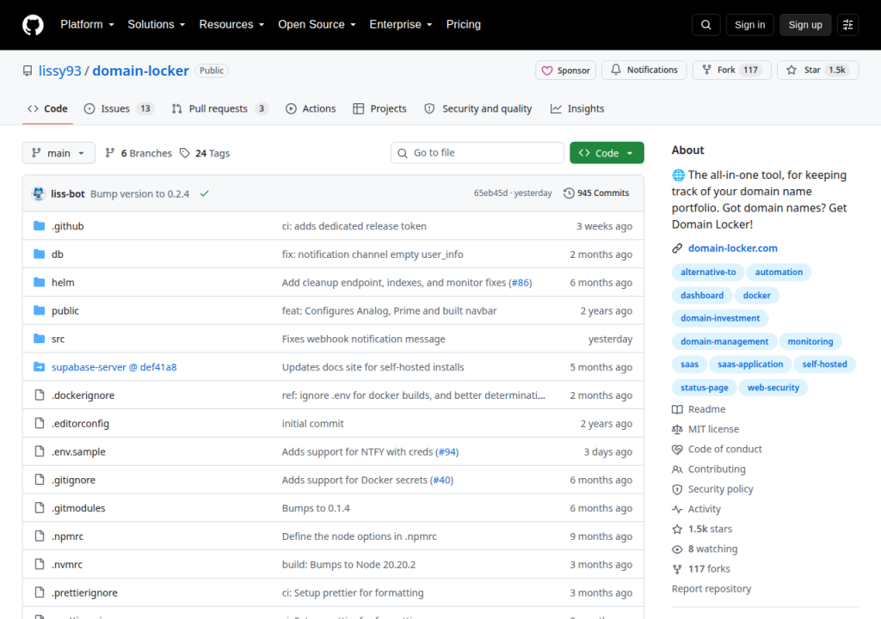Star the domain-locker repository

[x=817, y=70]
